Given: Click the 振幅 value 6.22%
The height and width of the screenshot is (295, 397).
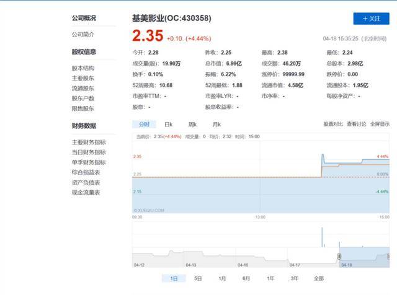Looking at the screenshot, I should pos(228,74).
